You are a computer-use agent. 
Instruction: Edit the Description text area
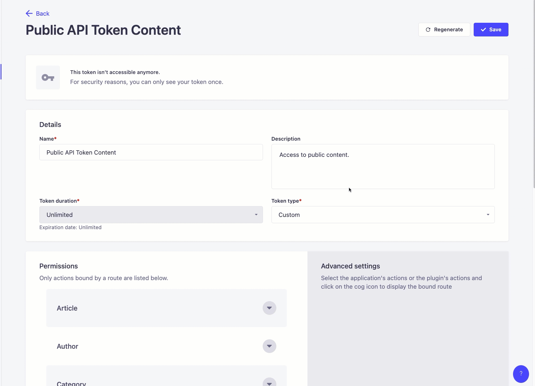(x=383, y=167)
